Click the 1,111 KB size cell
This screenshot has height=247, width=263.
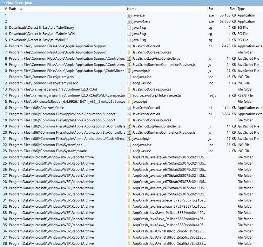229,108
